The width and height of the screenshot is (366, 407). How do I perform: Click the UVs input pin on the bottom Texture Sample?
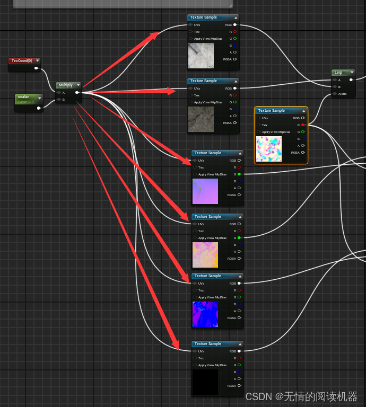[x=195, y=351]
